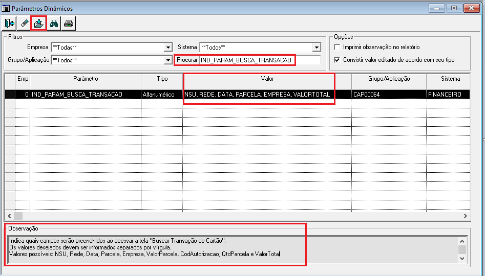This screenshot has width=485, height=276.
Task: Click the grid's right horizontal scroll arrow
Action: 466,216
